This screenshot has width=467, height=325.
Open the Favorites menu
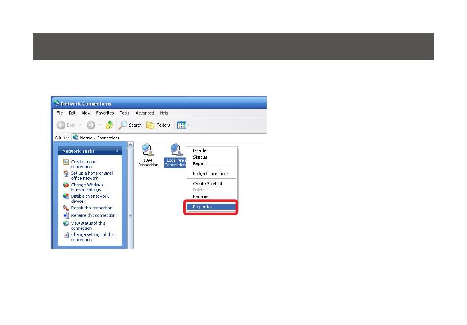(x=105, y=113)
